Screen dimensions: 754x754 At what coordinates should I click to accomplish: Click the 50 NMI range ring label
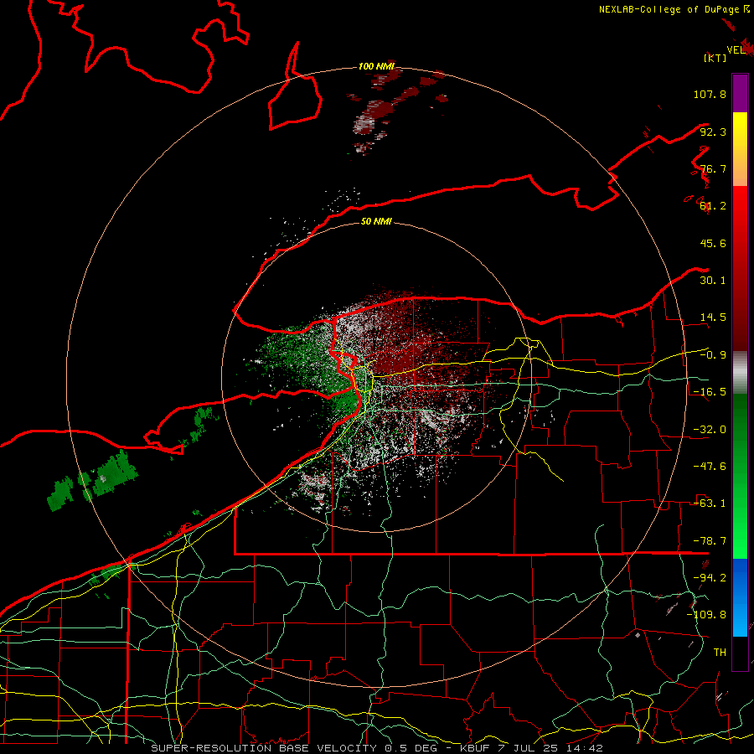(x=376, y=221)
